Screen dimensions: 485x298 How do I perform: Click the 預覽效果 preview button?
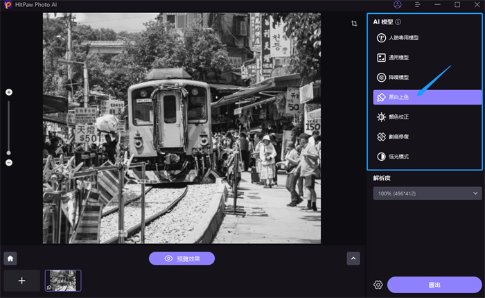click(182, 258)
